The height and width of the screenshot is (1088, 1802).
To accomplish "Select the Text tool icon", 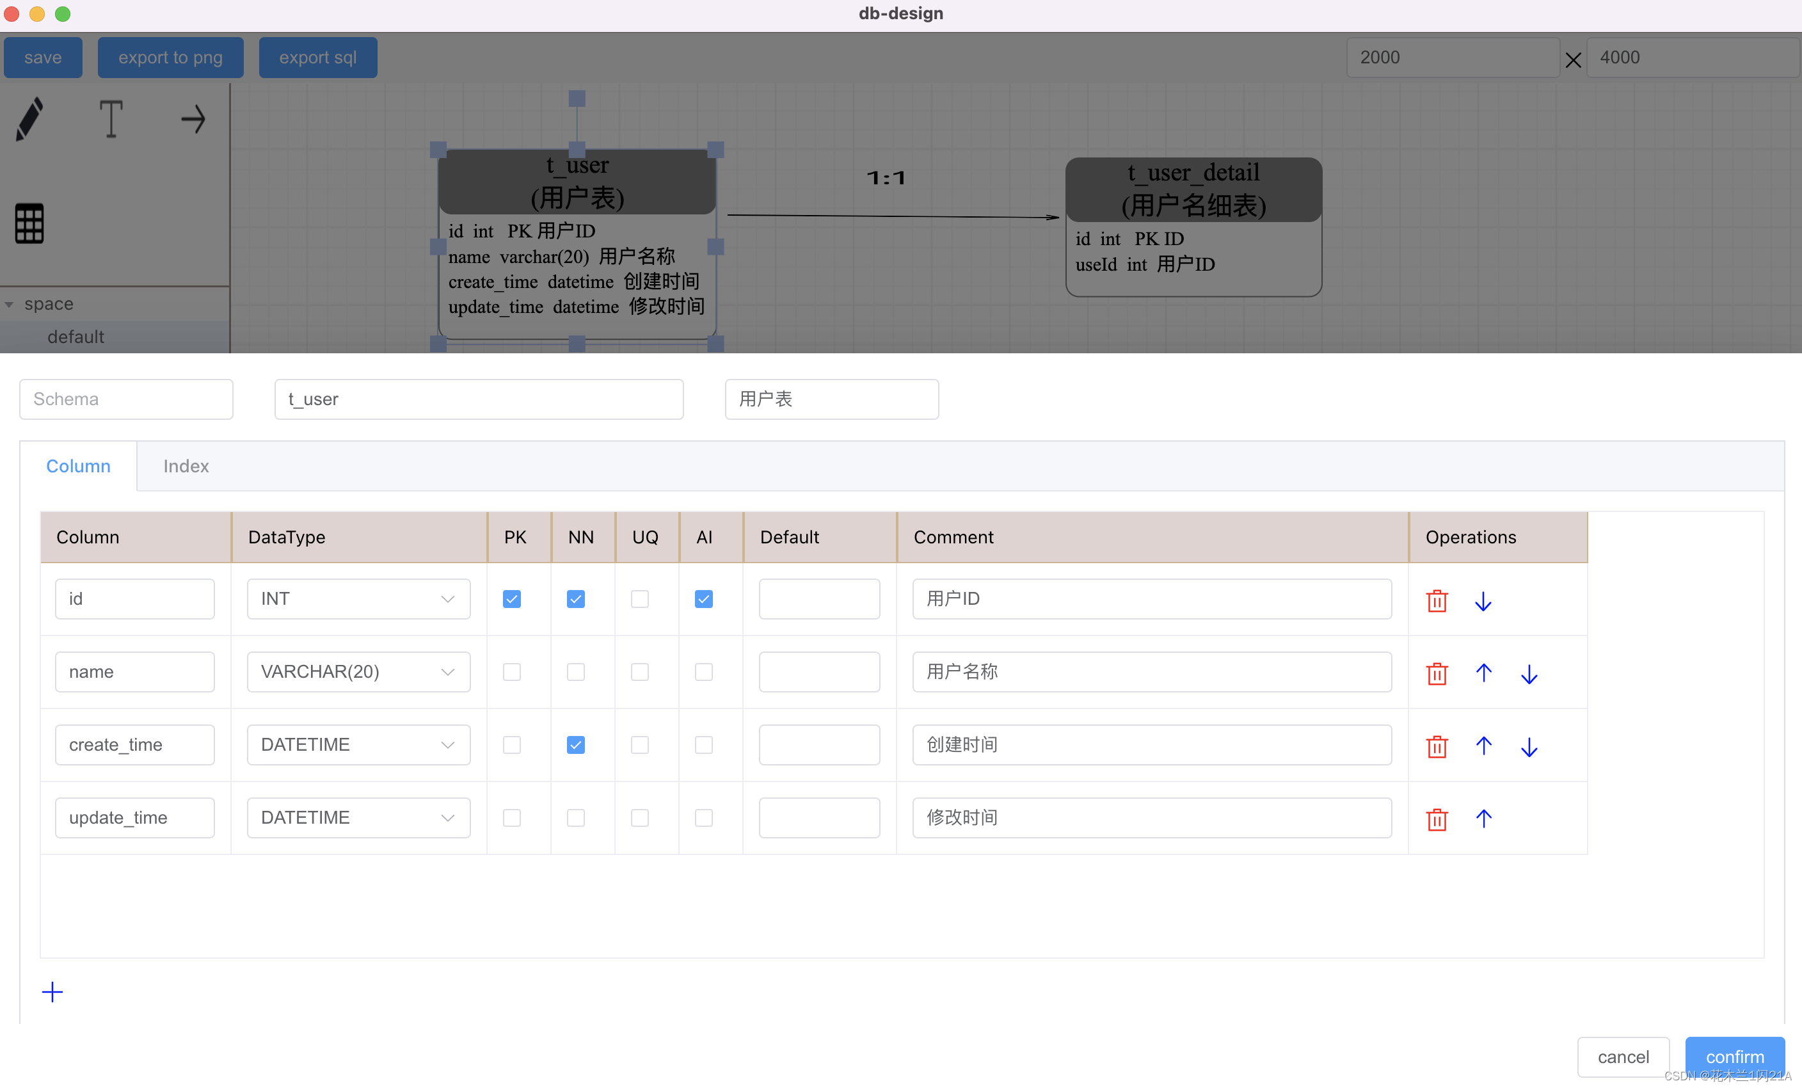I will (111, 118).
